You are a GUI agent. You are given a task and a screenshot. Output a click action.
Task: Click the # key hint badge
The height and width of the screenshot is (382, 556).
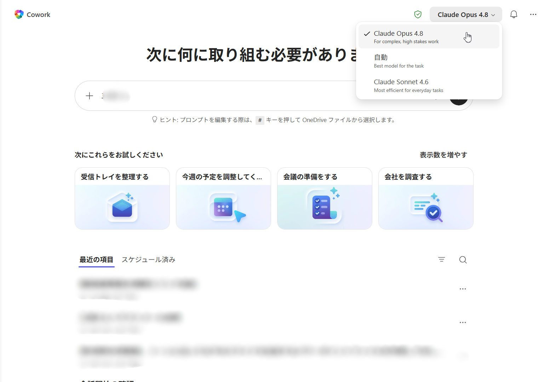point(260,120)
